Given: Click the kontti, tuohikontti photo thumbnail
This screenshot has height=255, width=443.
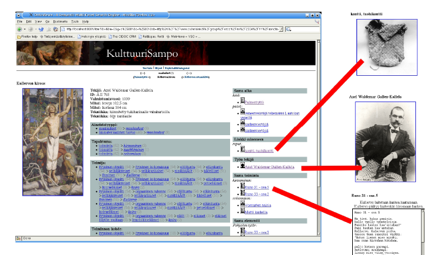Looking at the screenshot, I should click(x=387, y=47).
